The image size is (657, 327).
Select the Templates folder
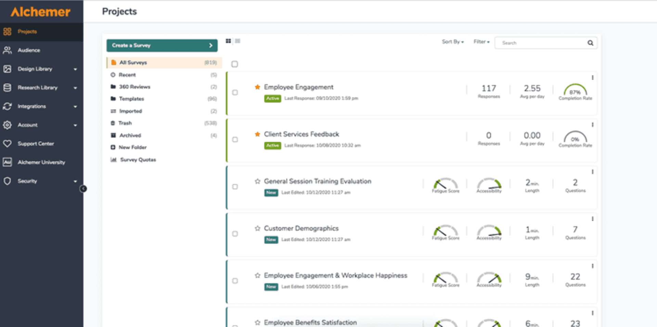tap(131, 99)
